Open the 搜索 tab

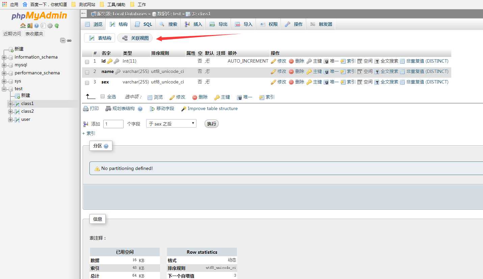168,24
